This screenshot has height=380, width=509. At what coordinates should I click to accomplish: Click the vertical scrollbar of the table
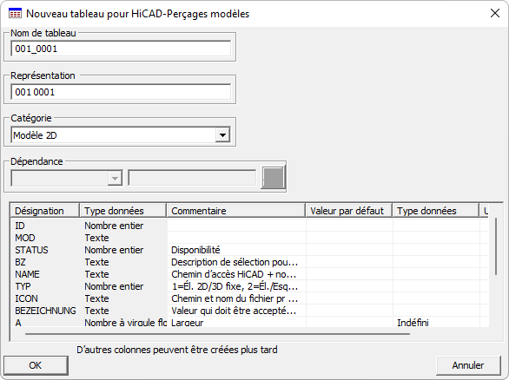tap(496, 246)
